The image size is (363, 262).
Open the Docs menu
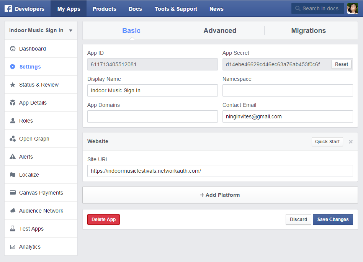click(x=135, y=9)
